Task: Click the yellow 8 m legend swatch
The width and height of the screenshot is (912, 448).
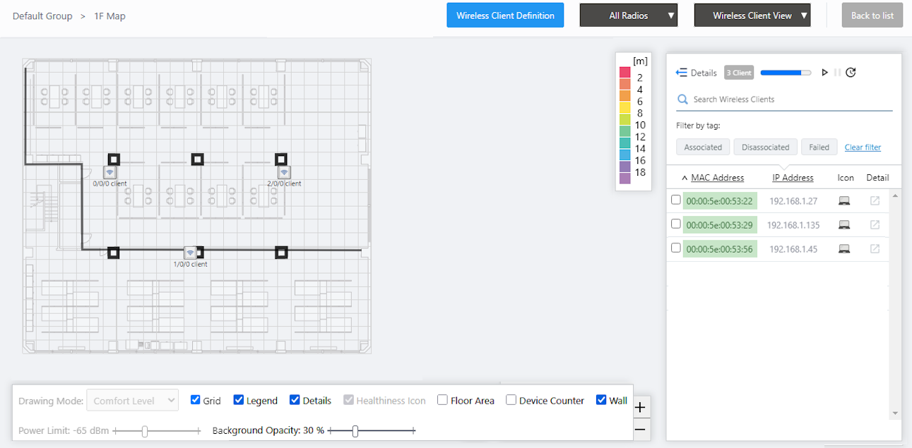Action: (x=624, y=108)
